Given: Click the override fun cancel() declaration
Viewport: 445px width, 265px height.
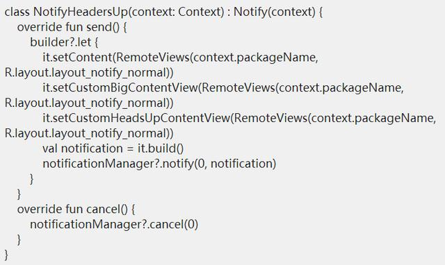Looking at the screenshot, I should [72, 210].
